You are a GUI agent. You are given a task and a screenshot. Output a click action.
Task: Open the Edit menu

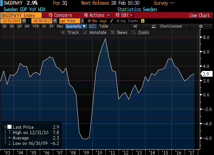click(x=123, y=15)
